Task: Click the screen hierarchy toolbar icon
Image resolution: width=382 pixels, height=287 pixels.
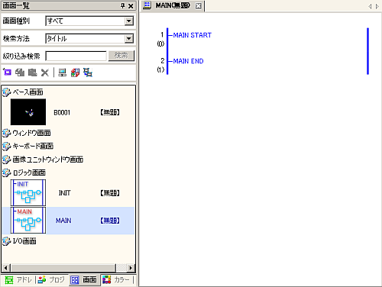Action: (x=88, y=73)
